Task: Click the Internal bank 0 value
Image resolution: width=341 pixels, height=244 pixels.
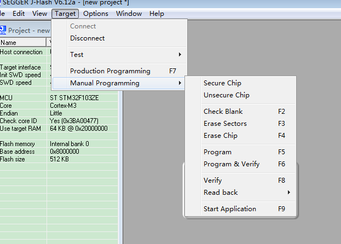Action: tap(70, 144)
